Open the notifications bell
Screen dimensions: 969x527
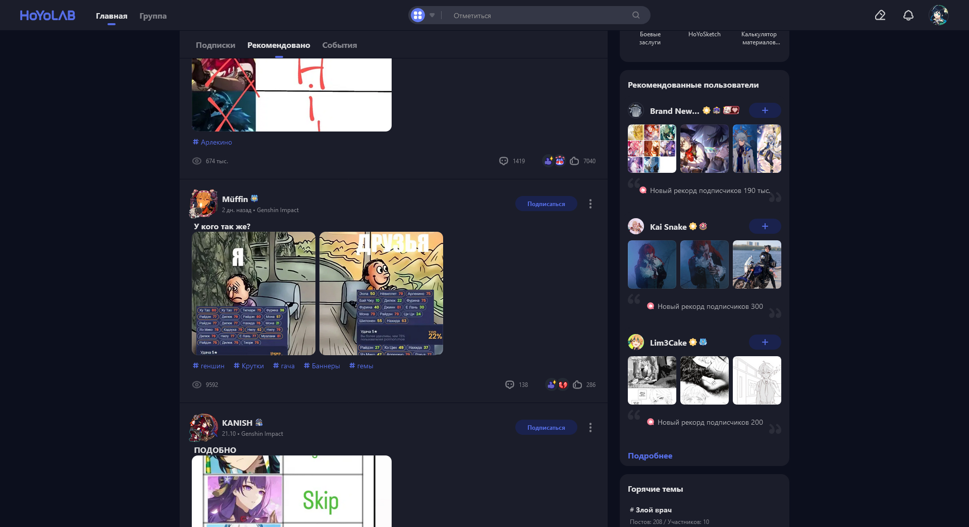pyautogui.click(x=908, y=16)
